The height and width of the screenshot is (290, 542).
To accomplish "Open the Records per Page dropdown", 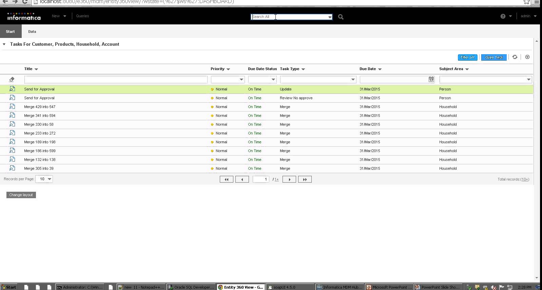I will [44, 179].
